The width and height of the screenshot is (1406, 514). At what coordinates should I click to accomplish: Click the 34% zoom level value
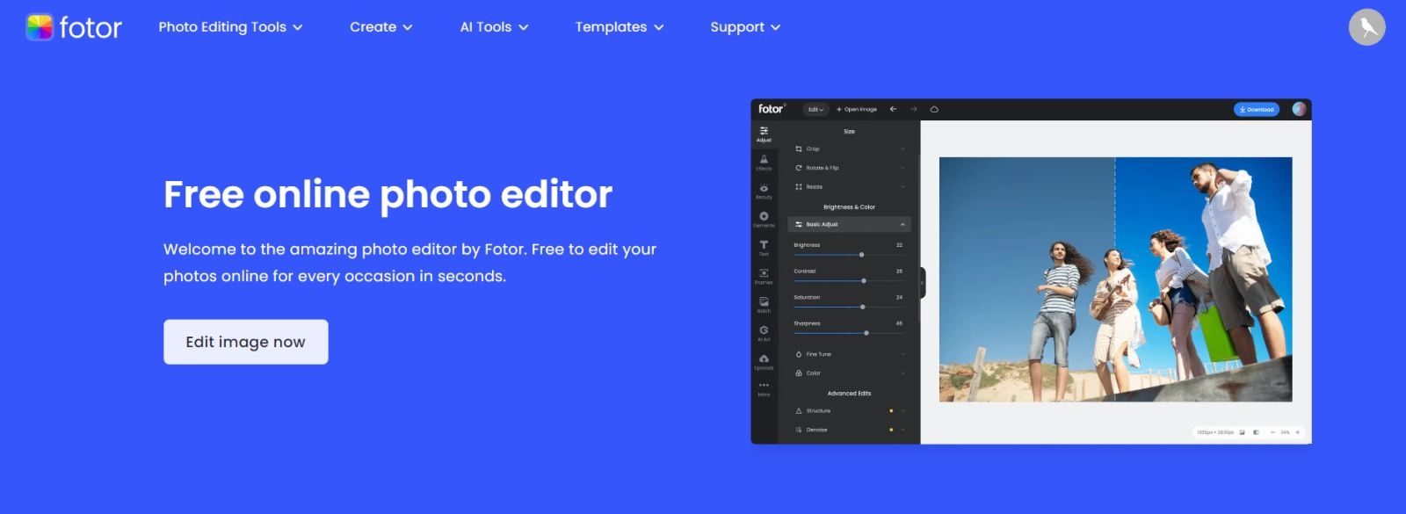[1285, 432]
